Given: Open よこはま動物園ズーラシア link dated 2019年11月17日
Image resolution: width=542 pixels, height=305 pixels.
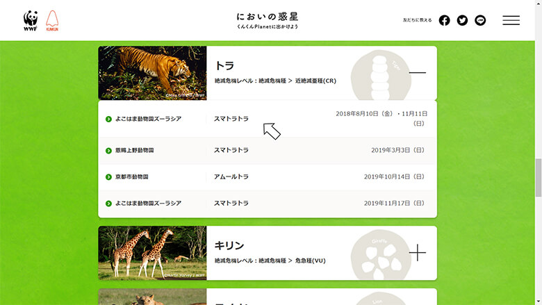Looking at the screenshot, I should (x=148, y=203).
